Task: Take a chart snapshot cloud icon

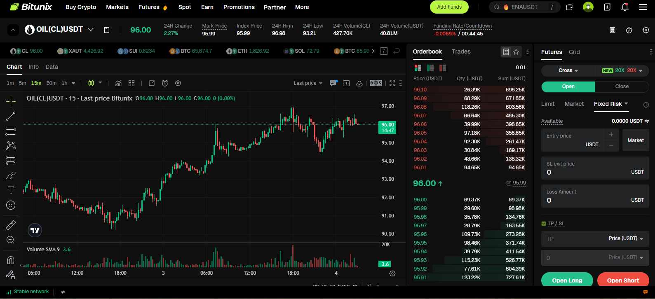Action: 359,83
